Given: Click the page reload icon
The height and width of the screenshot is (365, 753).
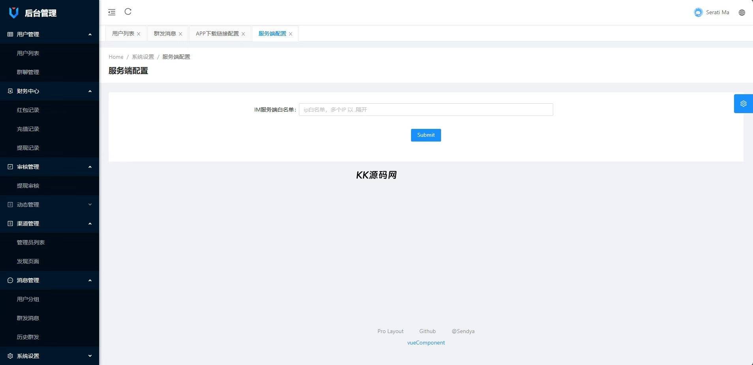Looking at the screenshot, I should click(128, 12).
